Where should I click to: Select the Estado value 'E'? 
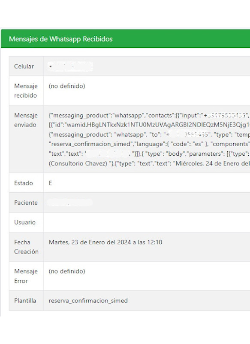coord(50,183)
